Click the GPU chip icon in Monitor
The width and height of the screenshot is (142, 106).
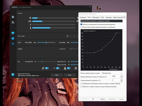point(30,18)
